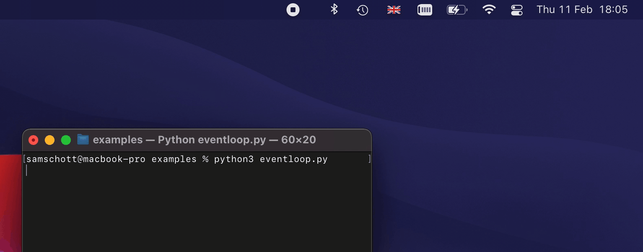Click the memory chip status icon
643x252 pixels.
pos(425,10)
